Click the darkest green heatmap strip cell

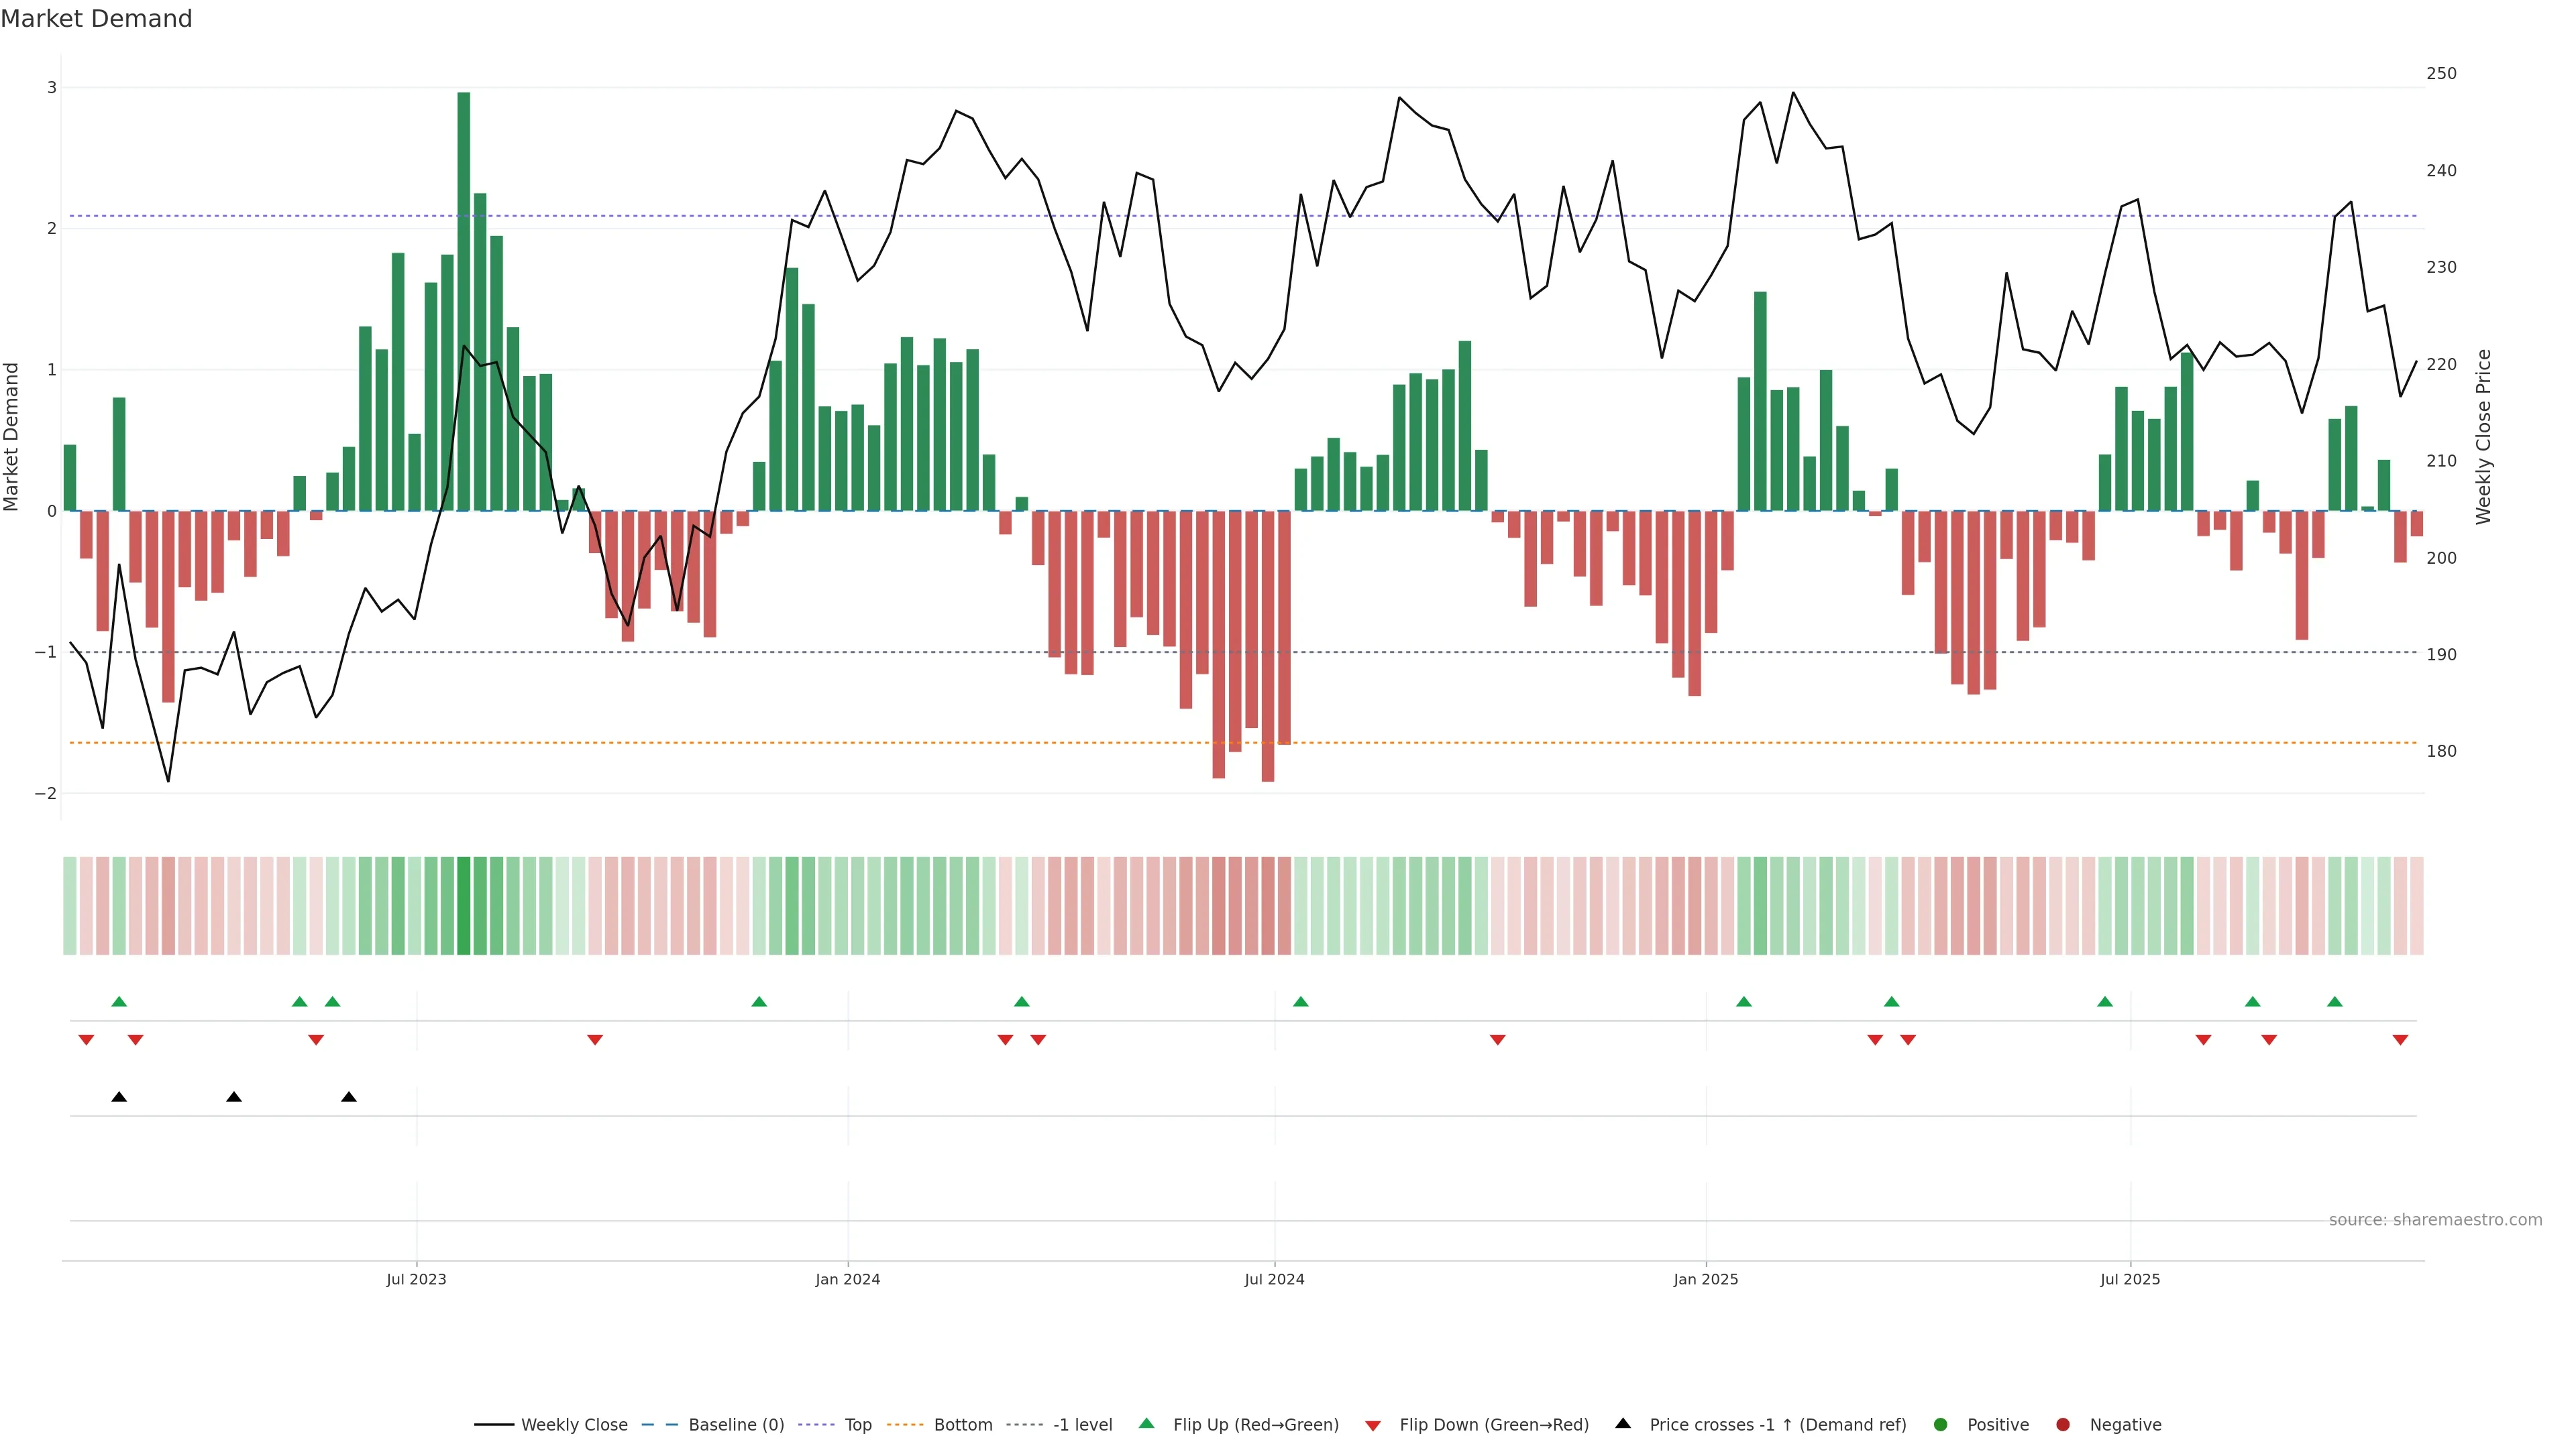click(x=463, y=906)
